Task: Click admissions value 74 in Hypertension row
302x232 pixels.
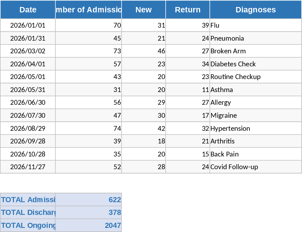Action: coord(88,129)
